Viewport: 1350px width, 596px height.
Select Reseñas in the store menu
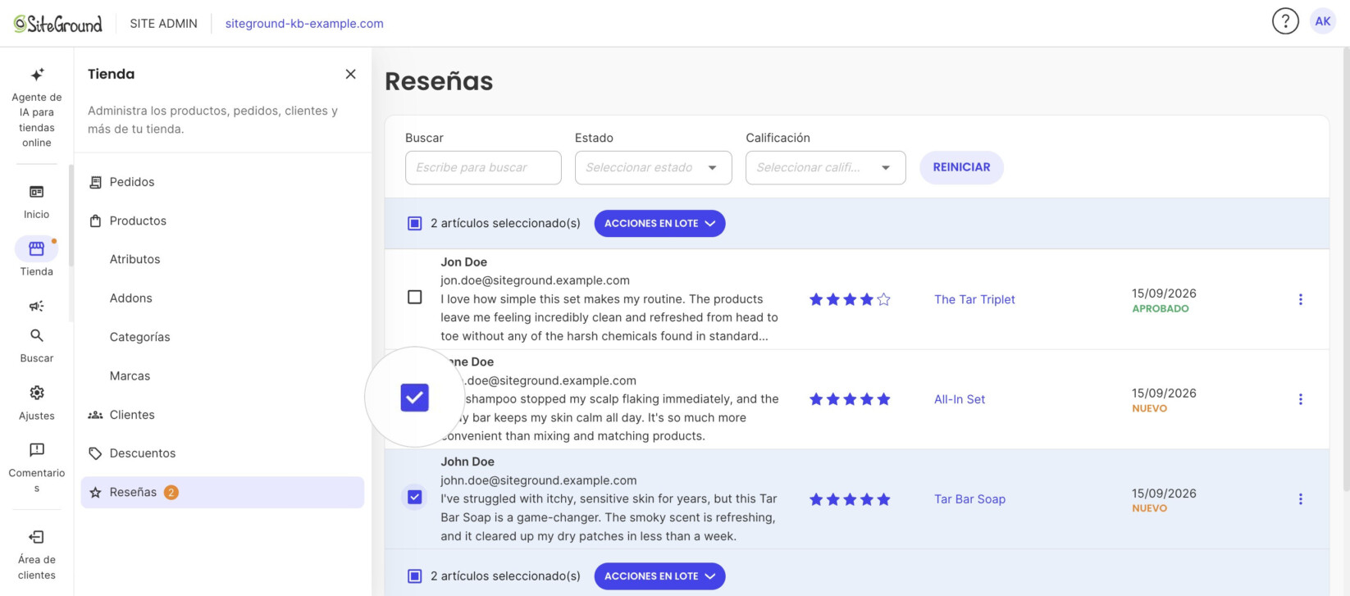point(222,492)
